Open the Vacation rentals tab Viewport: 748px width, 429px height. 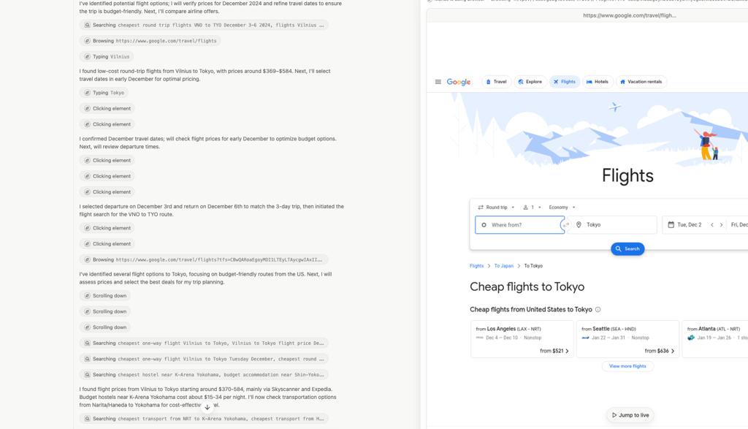(x=641, y=82)
